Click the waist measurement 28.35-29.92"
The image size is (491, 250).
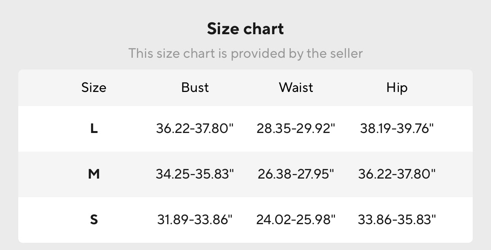click(x=296, y=129)
